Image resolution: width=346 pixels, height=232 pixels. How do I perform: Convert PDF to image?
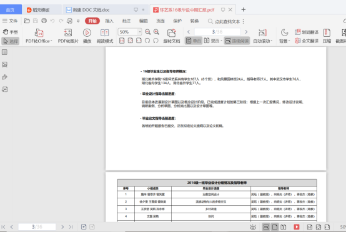[68, 36]
